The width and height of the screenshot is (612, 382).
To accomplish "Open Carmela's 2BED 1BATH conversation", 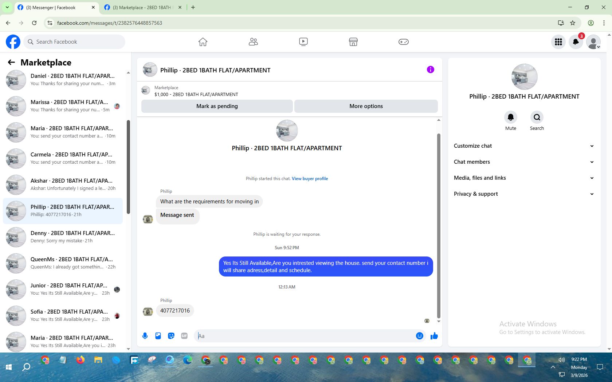I will coord(63,158).
